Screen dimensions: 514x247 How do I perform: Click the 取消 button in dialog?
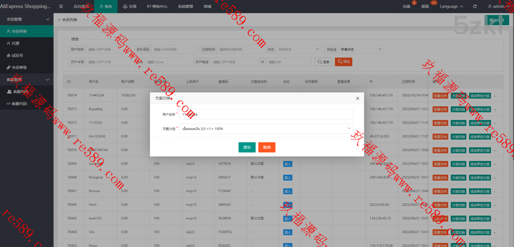pos(267,147)
